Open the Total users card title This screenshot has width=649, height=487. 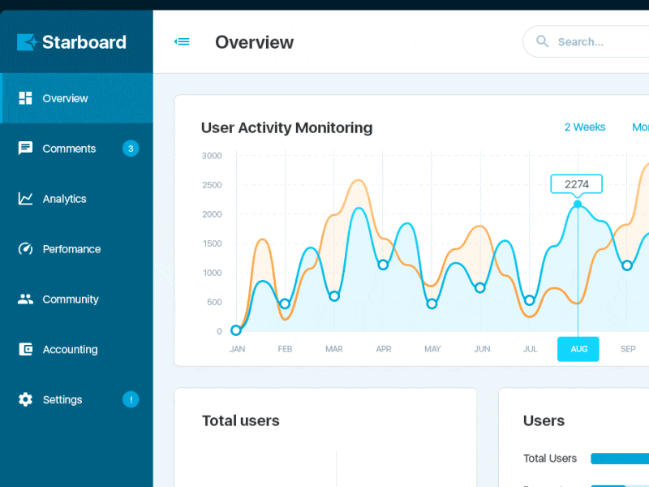coord(240,421)
